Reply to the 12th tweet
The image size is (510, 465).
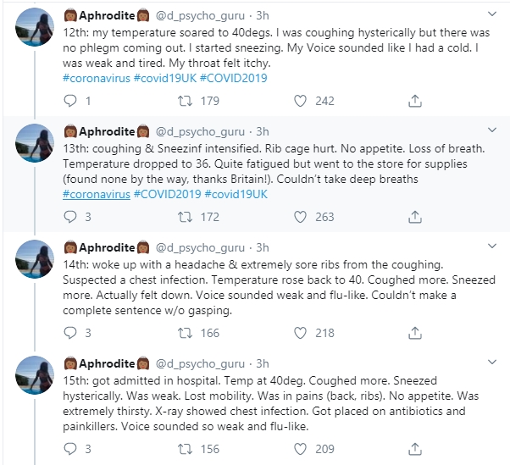72,101
